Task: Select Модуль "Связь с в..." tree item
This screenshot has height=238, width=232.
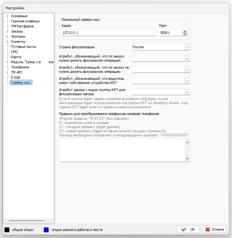Action: (32, 62)
